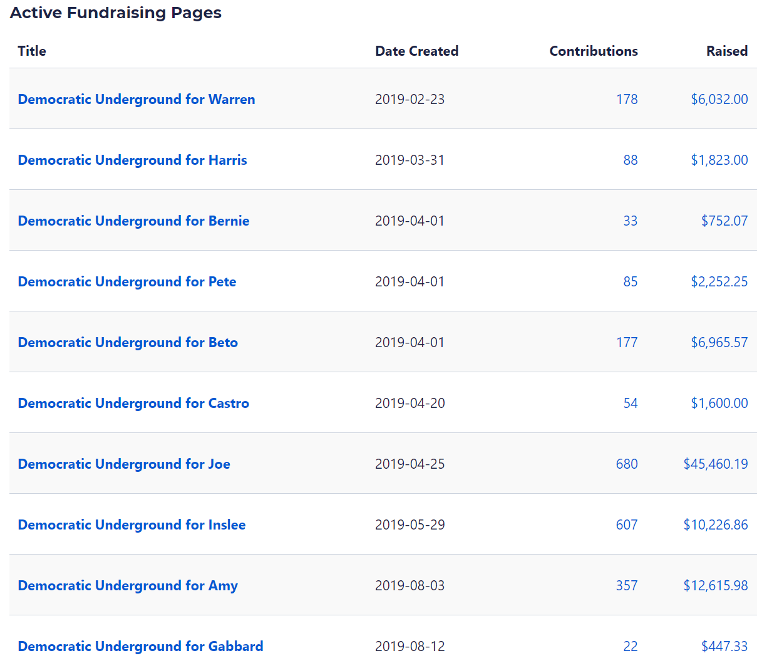Click the $1,823.00 raised amount
Viewport: 757px width, 668px height.
pyautogui.click(x=719, y=160)
